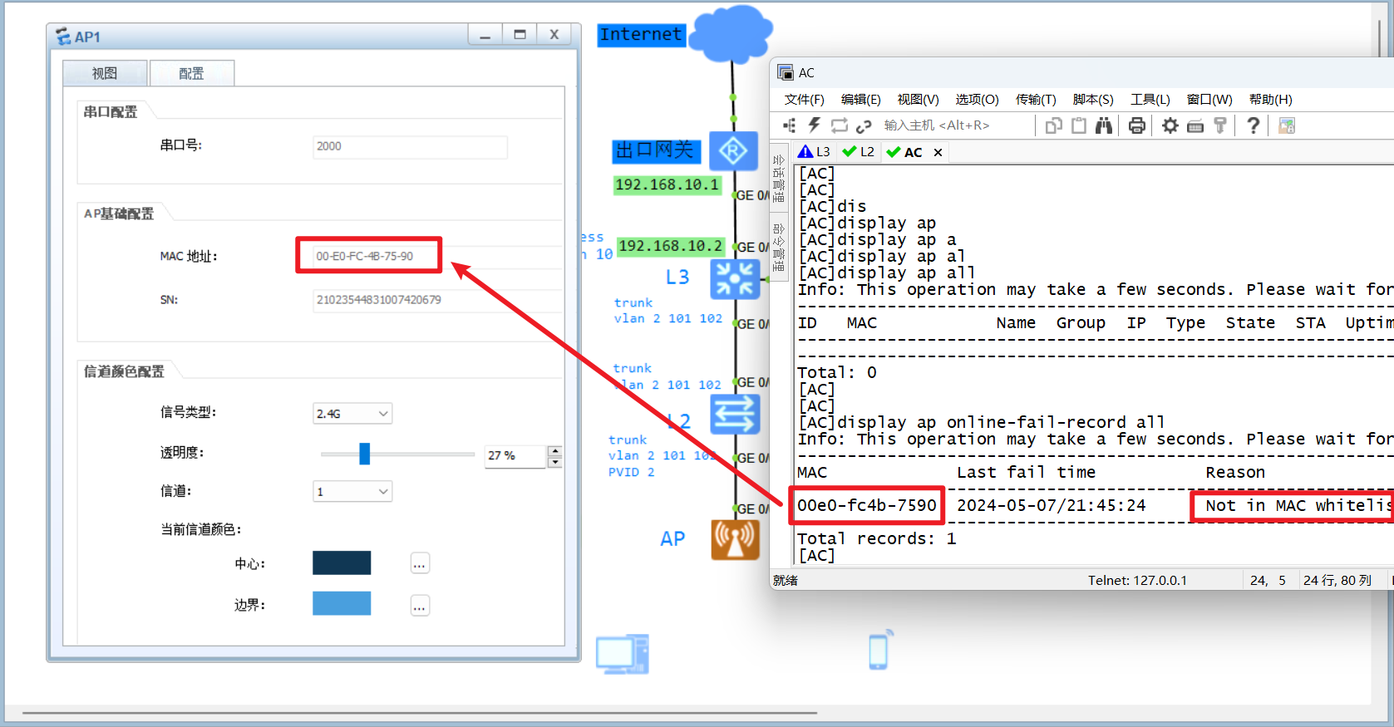Open the 脚本(S) menu
The height and width of the screenshot is (727, 1394).
tap(1093, 100)
